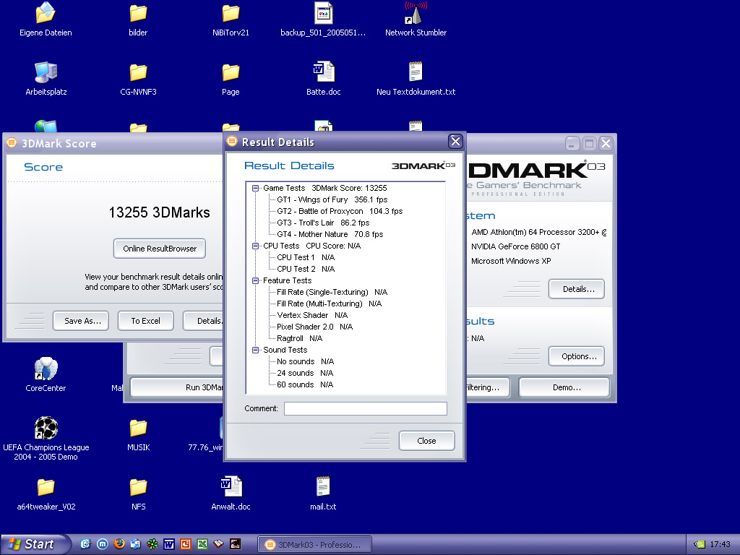The image size is (740, 555).
Task: Select the Vertex Shader row
Action: click(x=312, y=315)
